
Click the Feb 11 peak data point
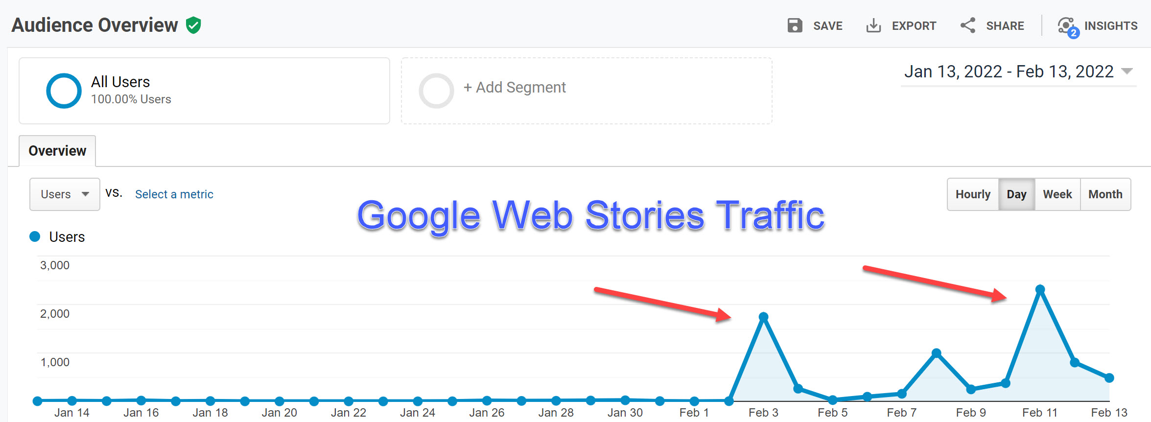[1040, 289]
